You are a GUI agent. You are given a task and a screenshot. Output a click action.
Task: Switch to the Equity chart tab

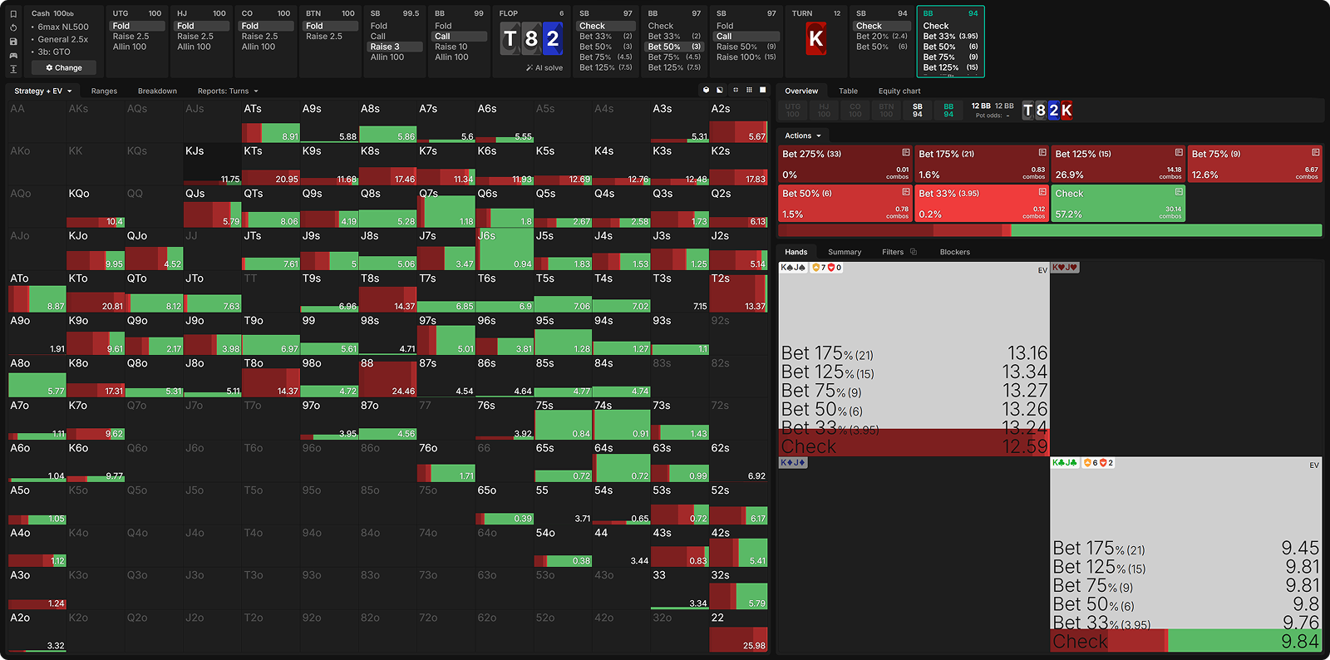pyautogui.click(x=899, y=91)
